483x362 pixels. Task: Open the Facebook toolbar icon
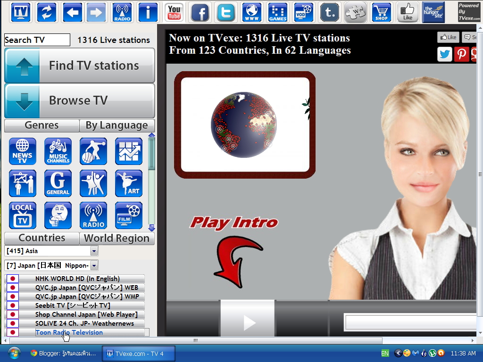pyautogui.click(x=200, y=12)
